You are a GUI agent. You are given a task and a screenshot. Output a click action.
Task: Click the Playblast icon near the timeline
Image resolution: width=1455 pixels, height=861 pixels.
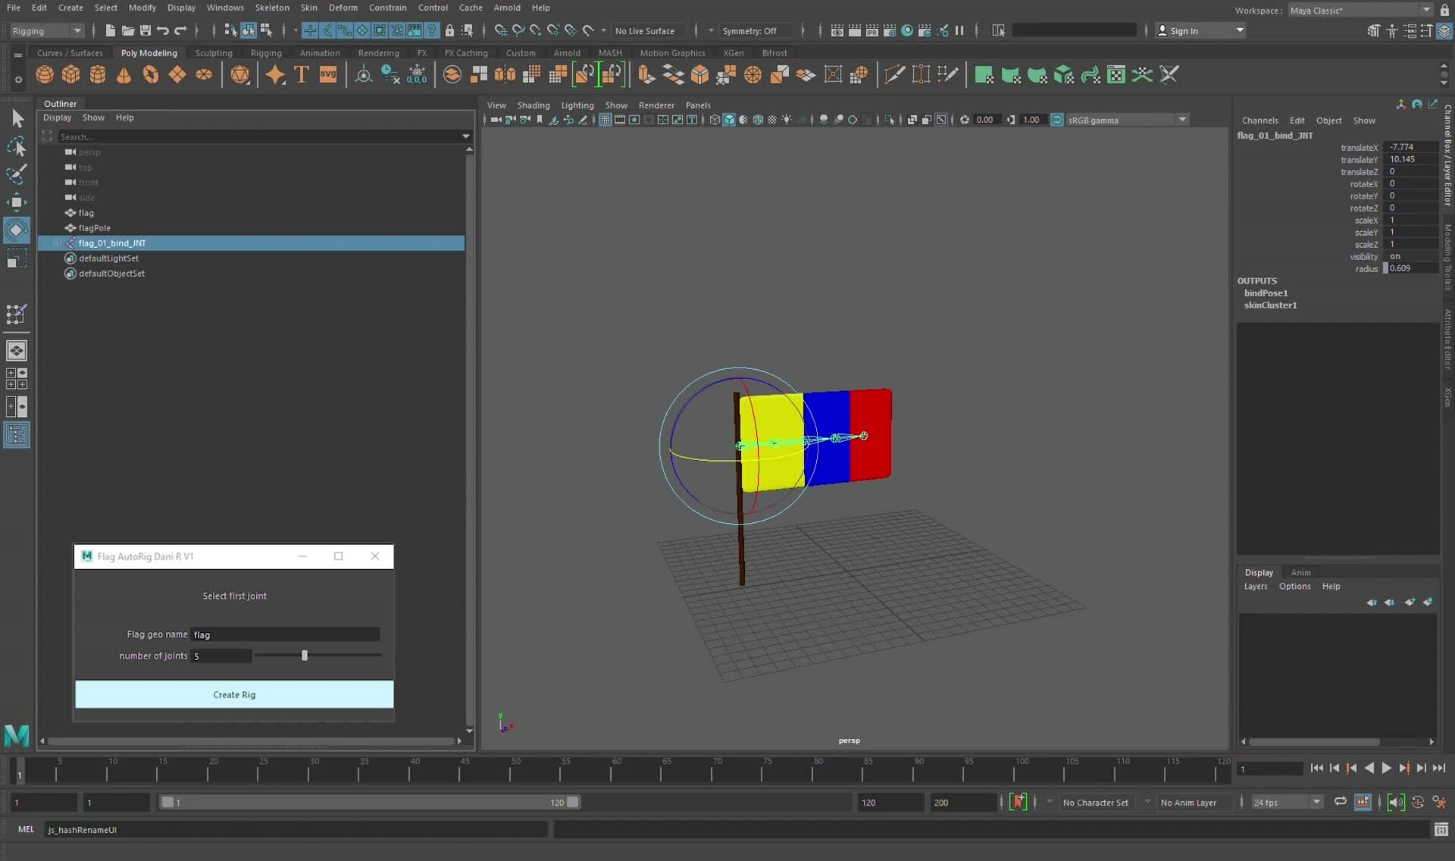(1363, 802)
